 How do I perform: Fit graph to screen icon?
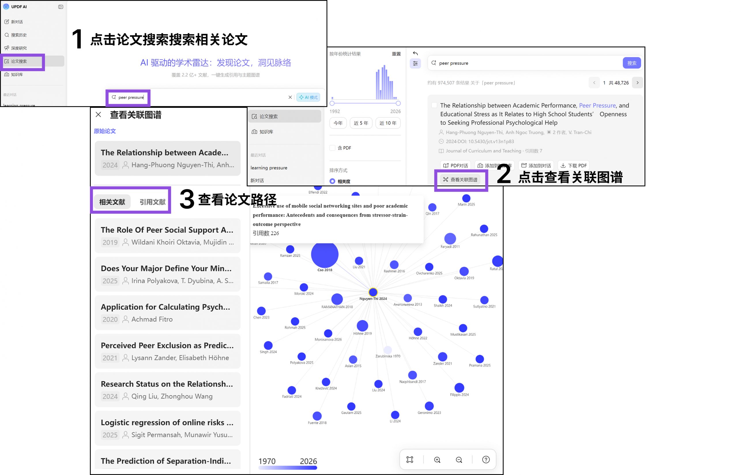click(409, 459)
